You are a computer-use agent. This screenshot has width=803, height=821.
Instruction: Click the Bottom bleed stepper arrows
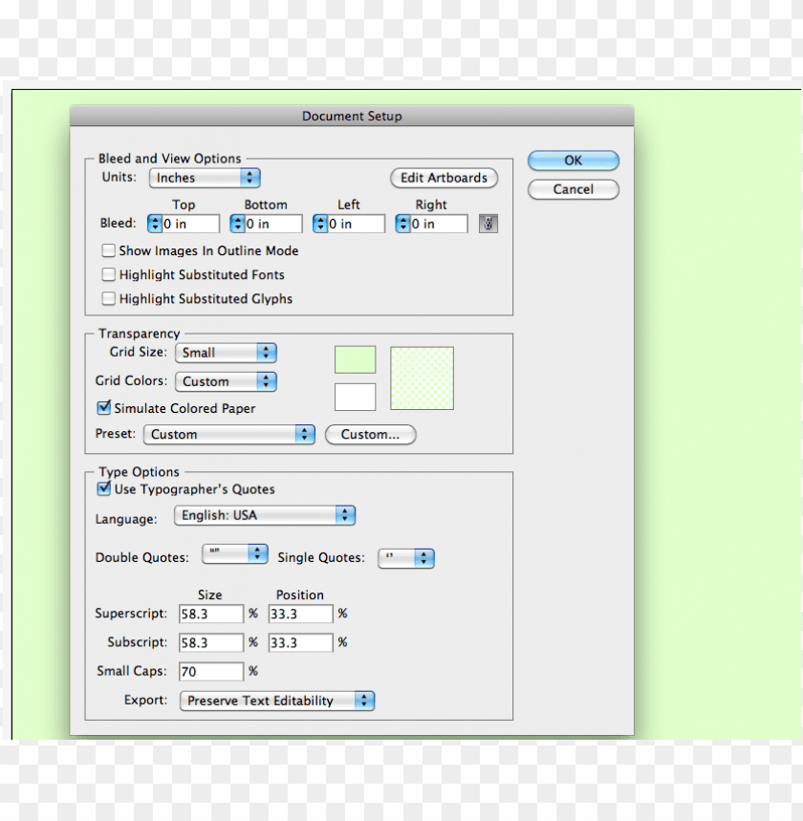(237, 224)
